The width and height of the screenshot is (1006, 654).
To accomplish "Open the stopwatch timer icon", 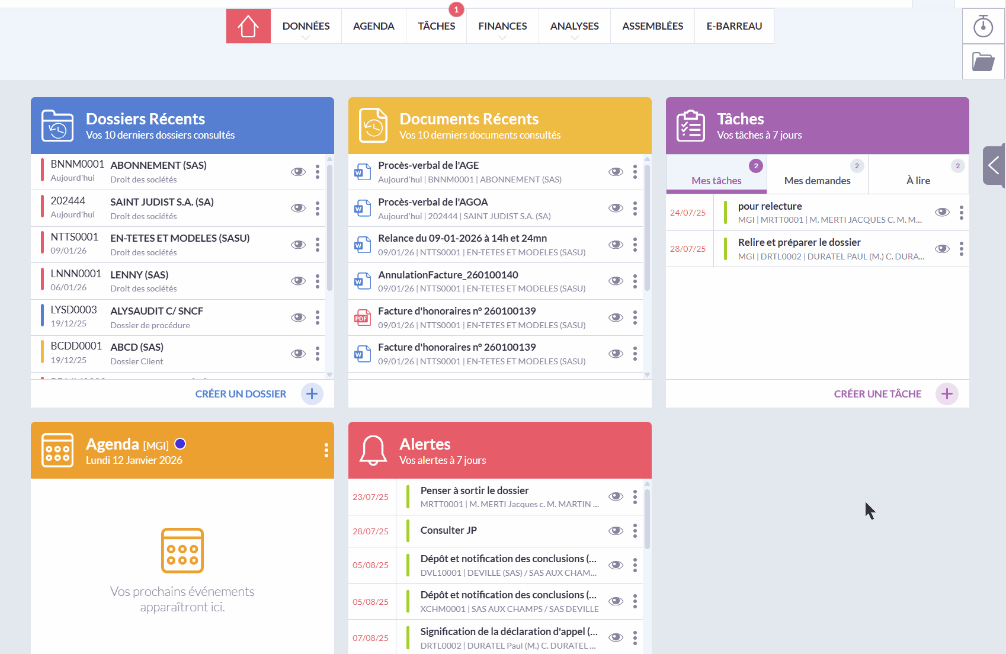I will coord(983,26).
